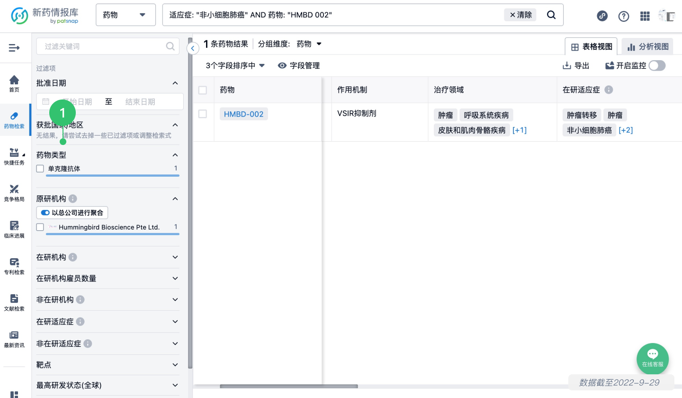Click the 结束日期 date field

140,101
